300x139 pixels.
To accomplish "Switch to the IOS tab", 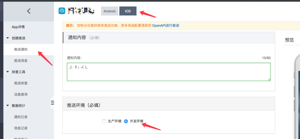I will (x=128, y=11).
